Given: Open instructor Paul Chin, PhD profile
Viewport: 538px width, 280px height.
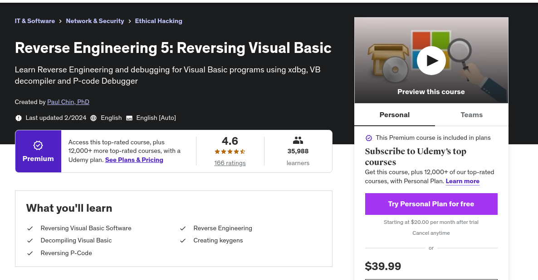Looking at the screenshot, I should pos(68,102).
